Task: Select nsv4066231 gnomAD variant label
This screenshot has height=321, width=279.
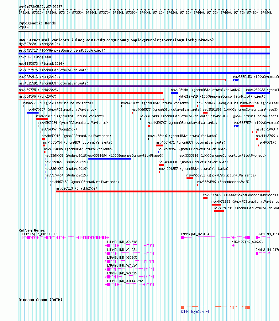Action: click(x=221, y=175)
